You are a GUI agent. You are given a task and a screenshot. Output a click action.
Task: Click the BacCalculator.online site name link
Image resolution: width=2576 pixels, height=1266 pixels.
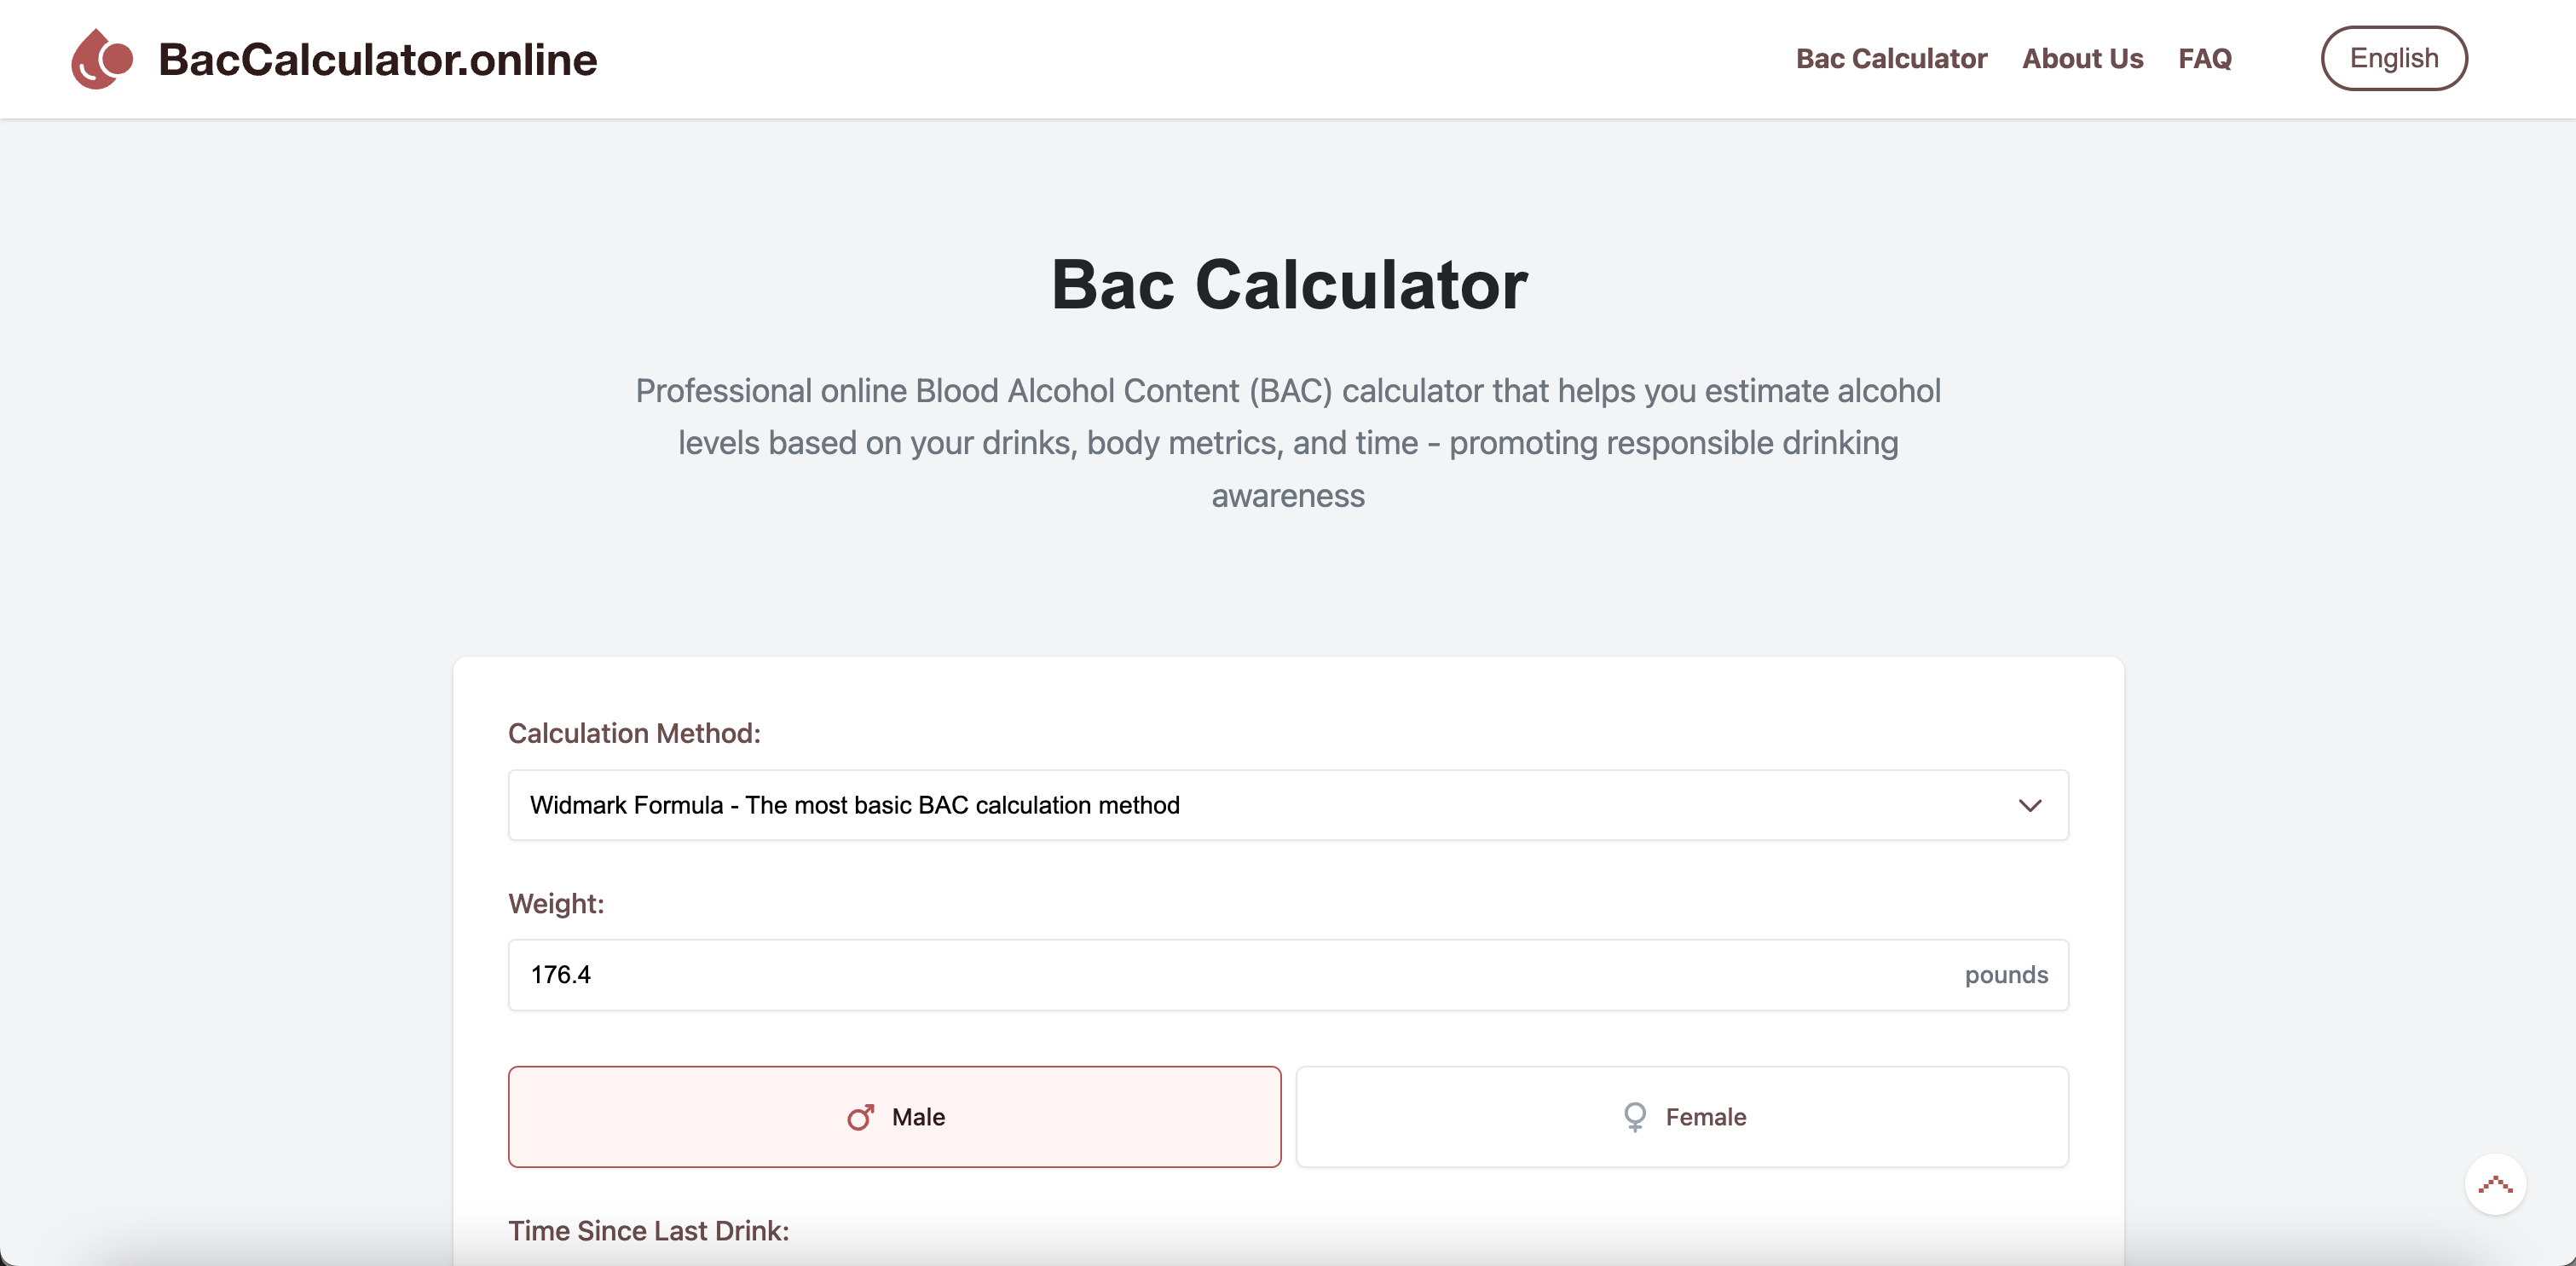(377, 58)
